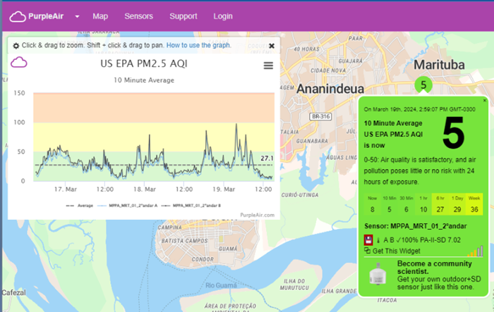Click the '17. Mar' axis label
The height and width of the screenshot is (312, 494).
point(66,189)
